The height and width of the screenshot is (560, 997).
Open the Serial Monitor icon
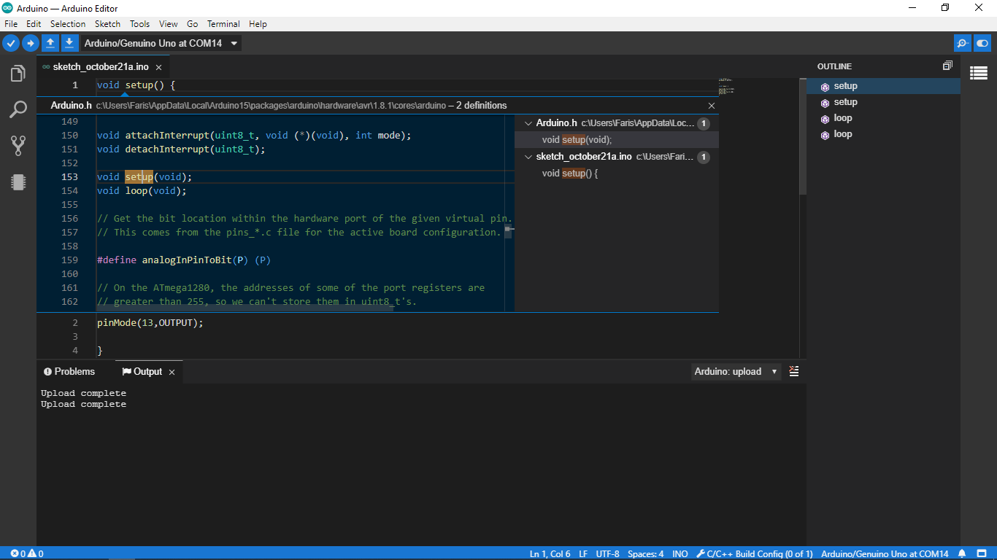(963, 43)
